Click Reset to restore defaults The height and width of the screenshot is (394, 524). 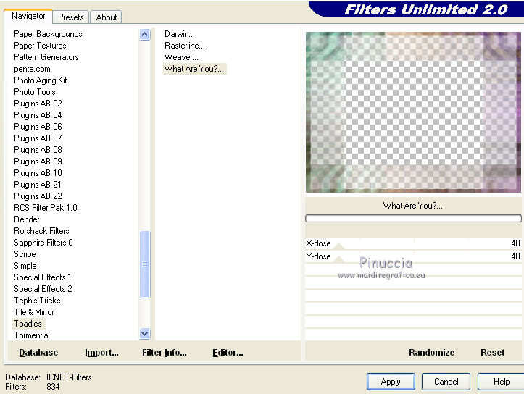click(492, 352)
